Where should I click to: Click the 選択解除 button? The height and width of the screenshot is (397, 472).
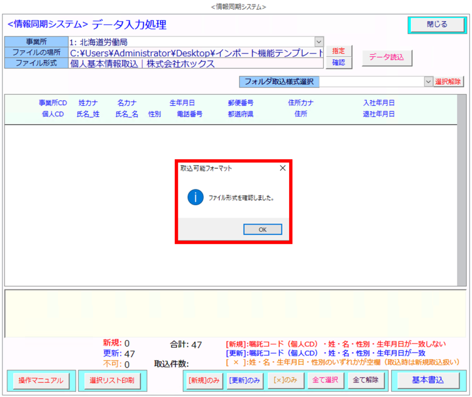448,82
